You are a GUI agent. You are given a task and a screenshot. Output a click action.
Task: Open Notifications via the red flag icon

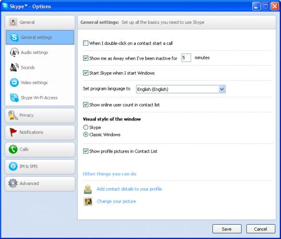tap(13, 132)
